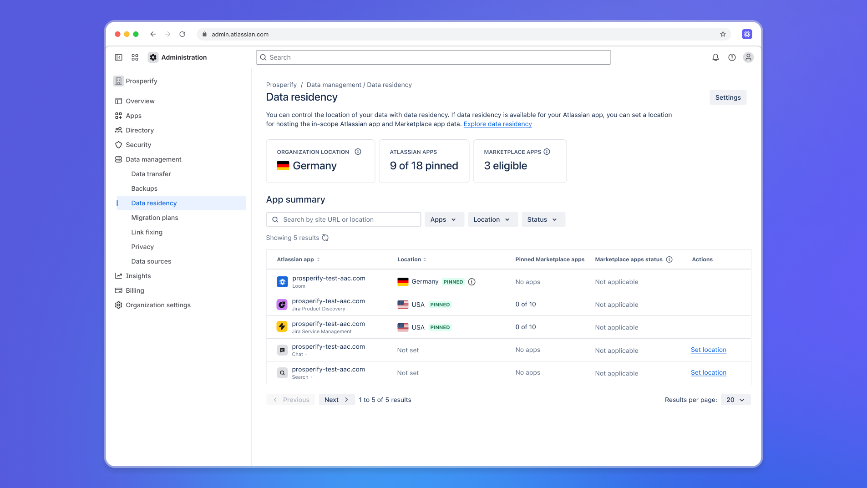Screen dimensions: 867x488
Task: Show info for Marketplace apps status column
Action: point(669,259)
